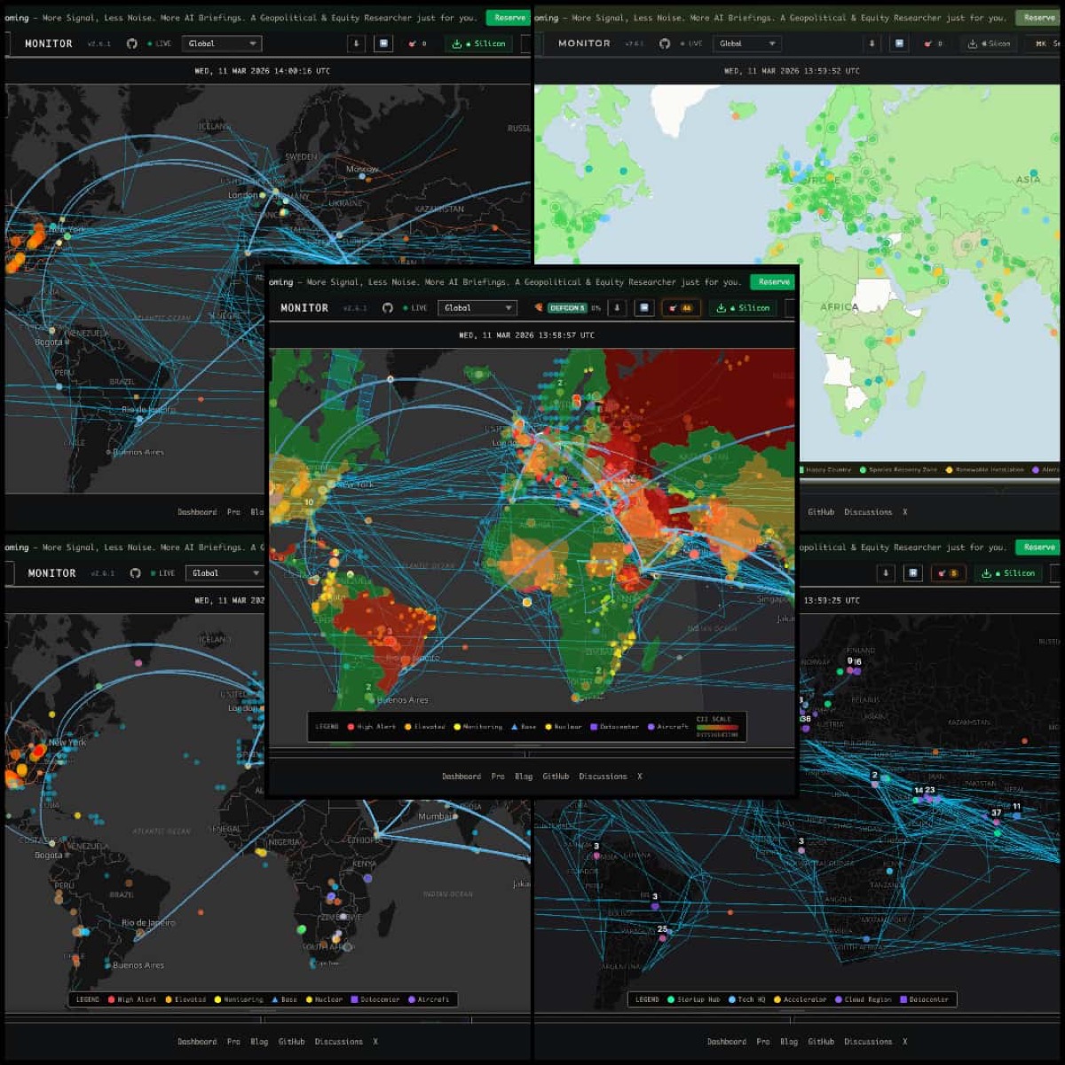Expand the Global selector on the top-right monitor
The height and width of the screenshot is (1065, 1065).
click(748, 43)
